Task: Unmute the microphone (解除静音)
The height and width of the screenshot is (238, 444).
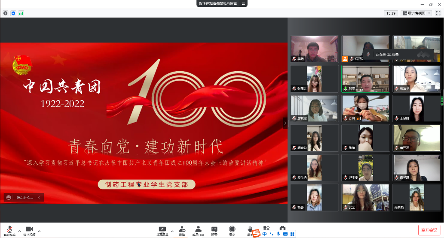Action: 9,230
